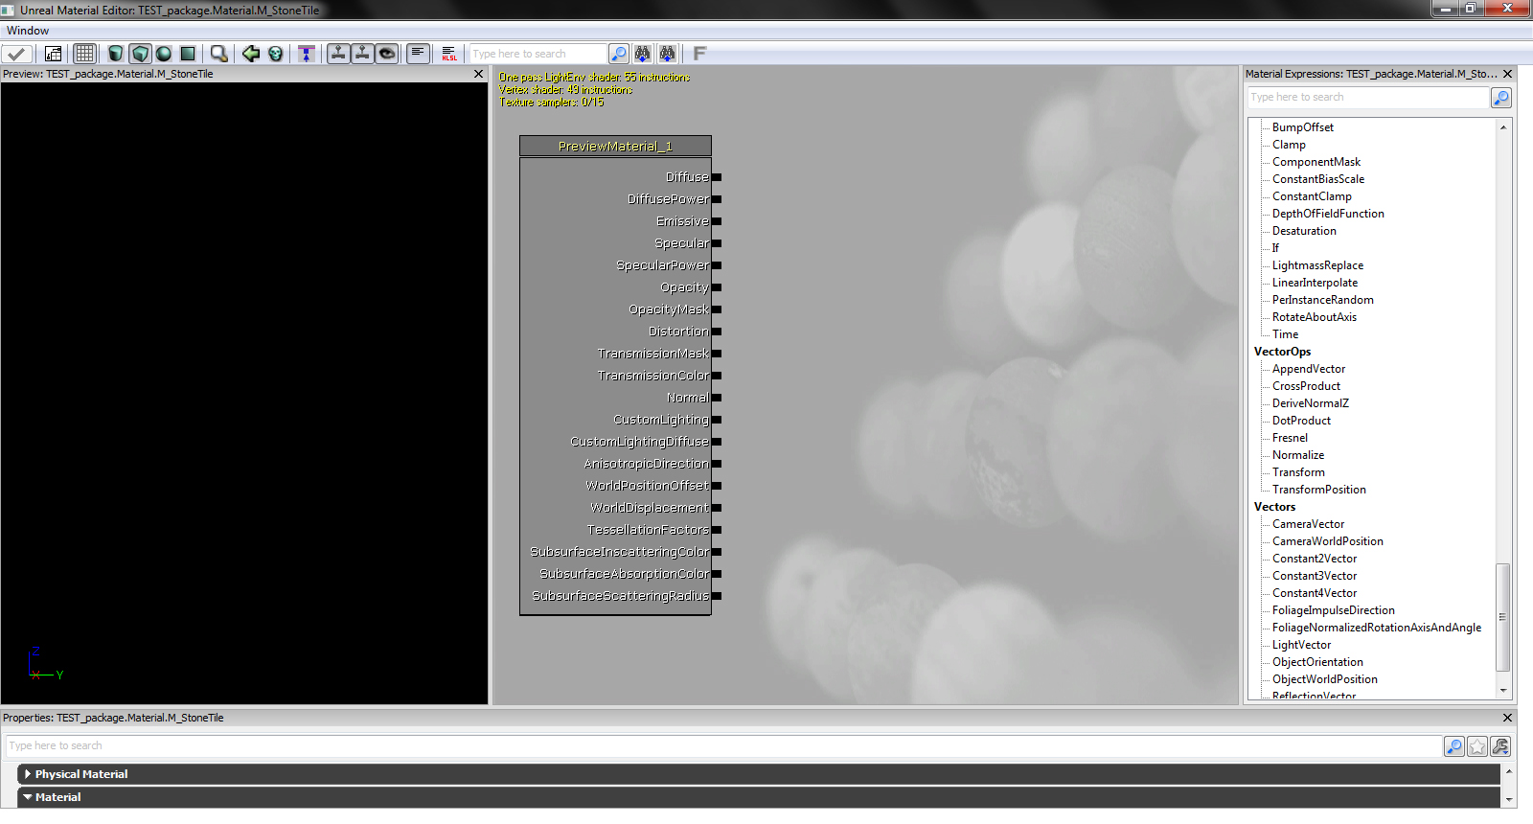The width and height of the screenshot is (1533, 824).
Task: Select the AppendVector expression
Action: pos(1309,369)
